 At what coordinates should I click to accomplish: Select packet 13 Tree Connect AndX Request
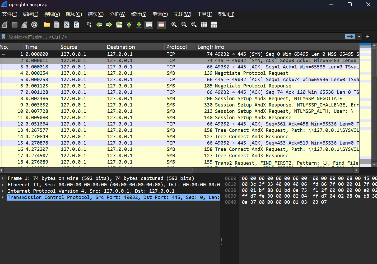pyautogui.click(x=180, y=130)
